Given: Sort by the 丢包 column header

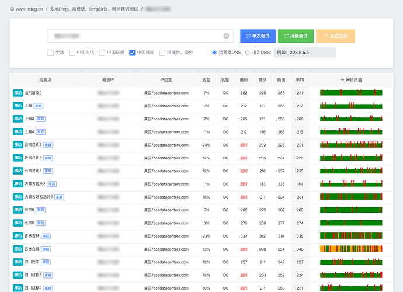Looking at the screenshot, I should coord(206,80).
